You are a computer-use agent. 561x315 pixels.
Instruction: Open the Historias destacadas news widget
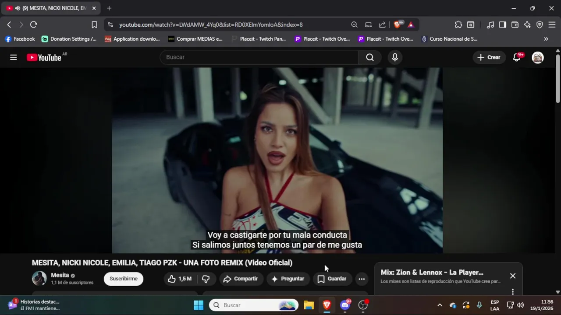point(33,305)
